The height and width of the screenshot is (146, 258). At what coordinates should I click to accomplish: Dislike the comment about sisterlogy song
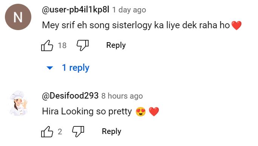(x=83, y=45)
